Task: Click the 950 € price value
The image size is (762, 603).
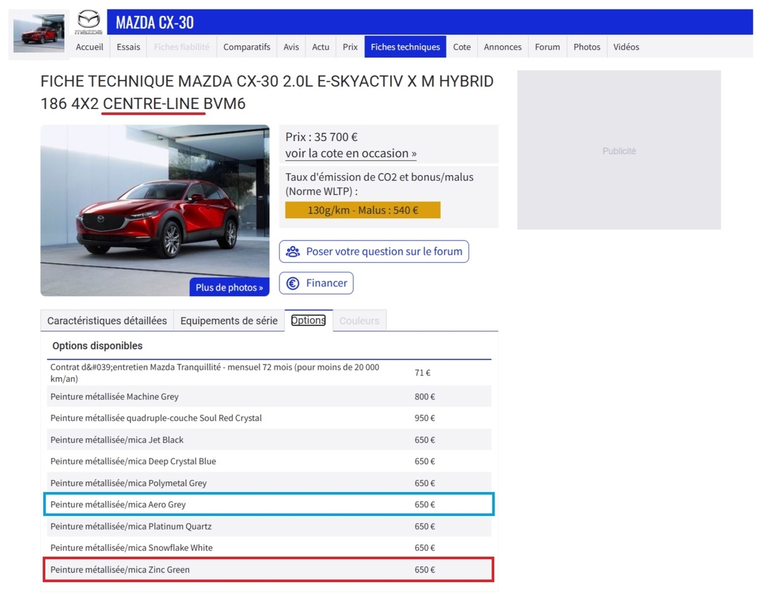Action: (x=425, y=418)
